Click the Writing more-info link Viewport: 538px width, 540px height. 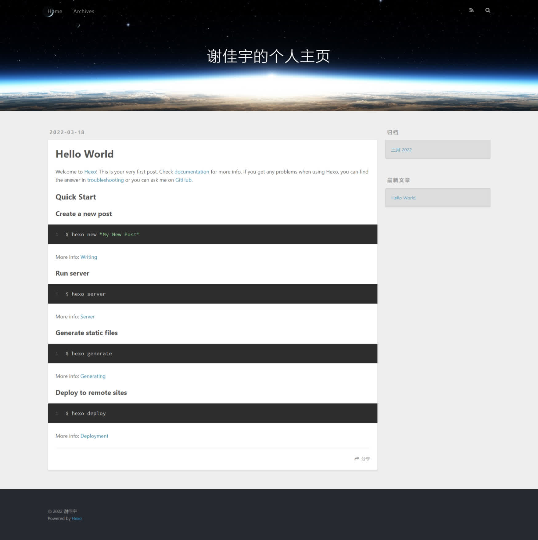[89, 257]
